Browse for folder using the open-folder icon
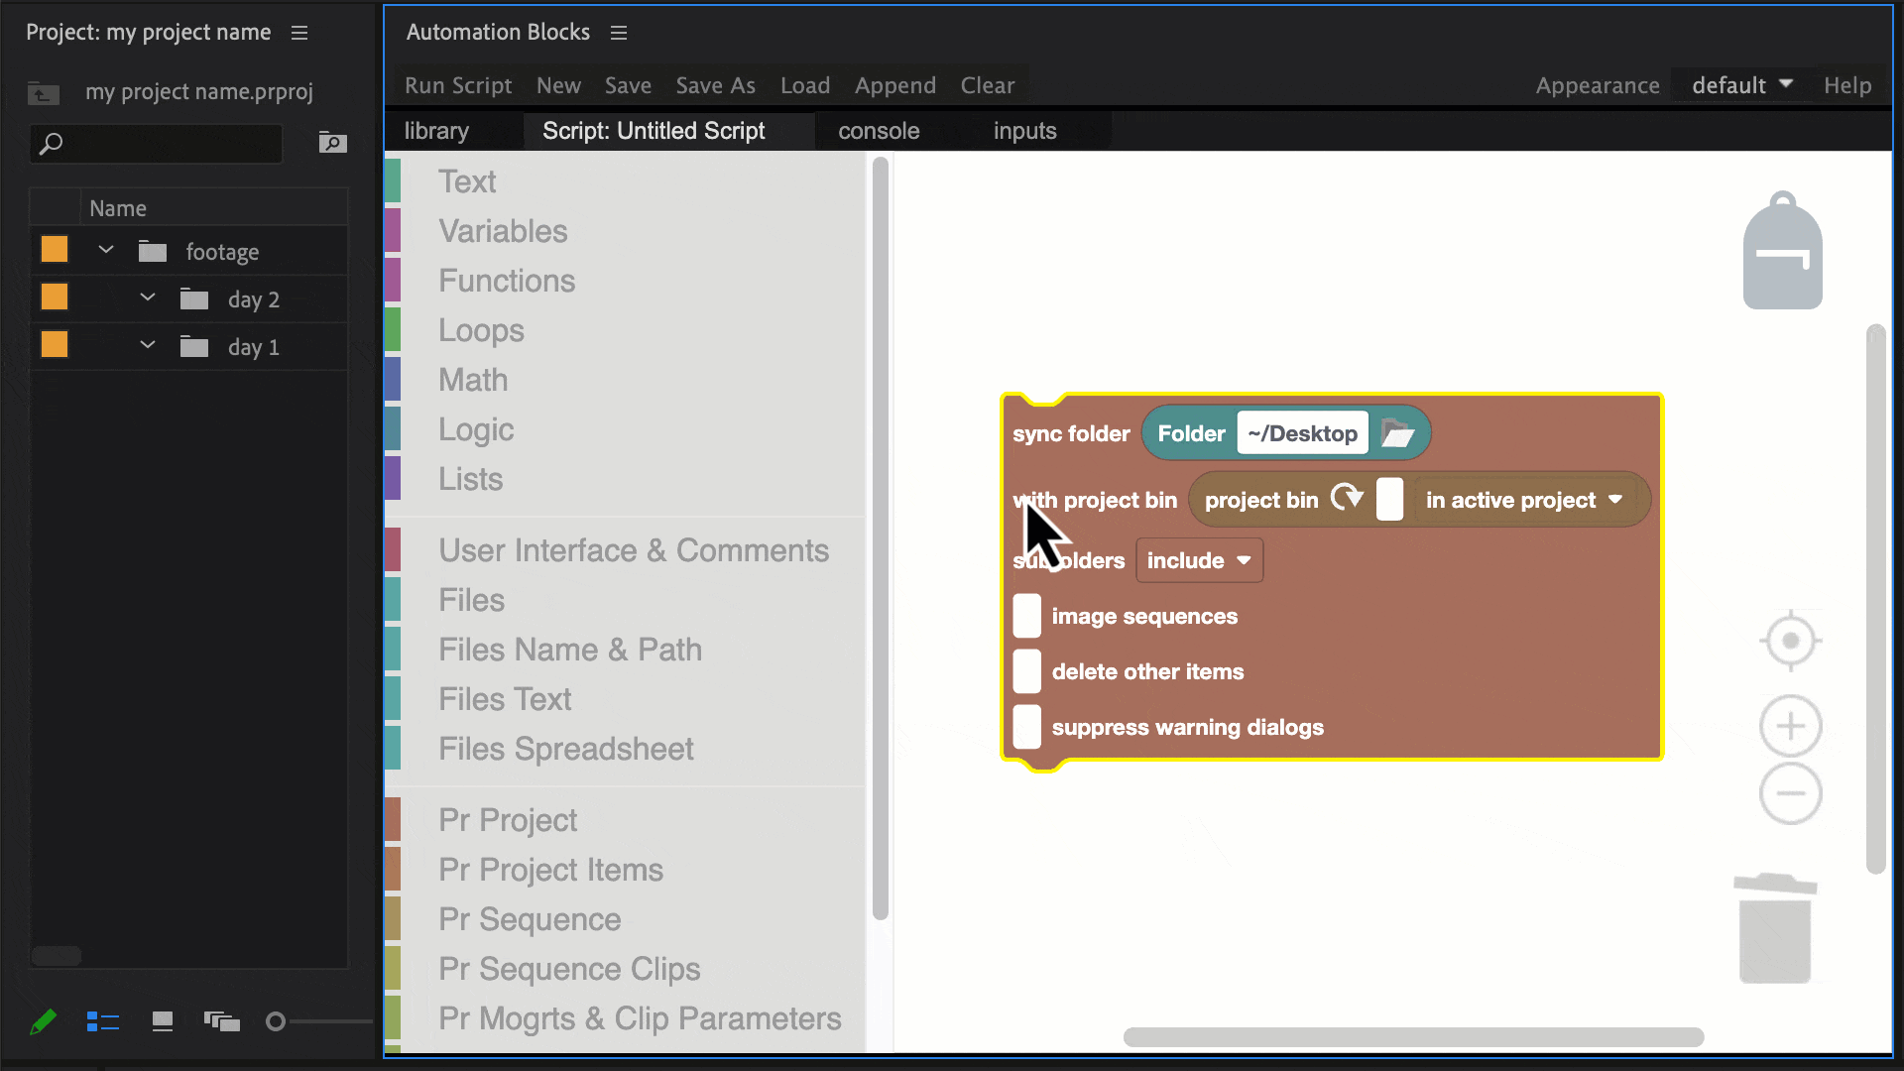This screenshot has width=1904, height=1071. pos(1397,433)
